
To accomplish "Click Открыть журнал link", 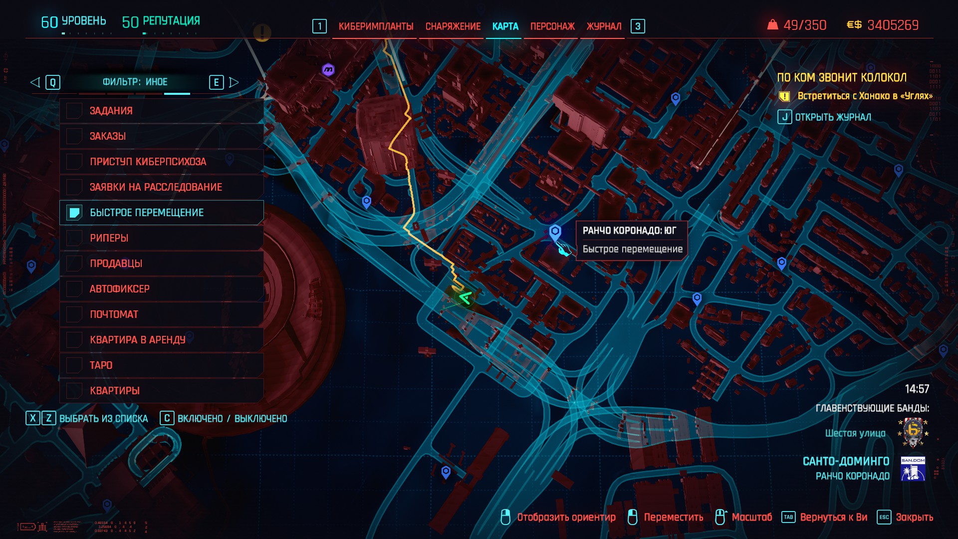I will coord(833,117).
